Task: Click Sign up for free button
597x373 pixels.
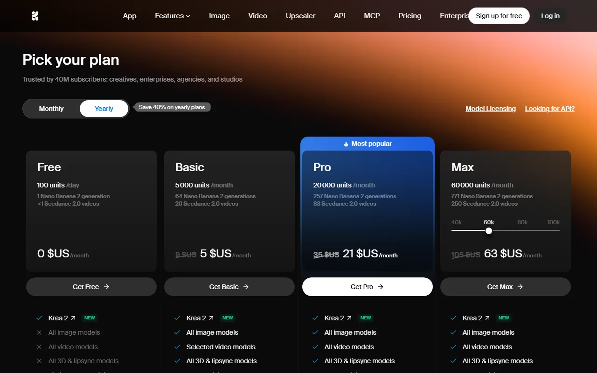Action: tap(499, 16)
